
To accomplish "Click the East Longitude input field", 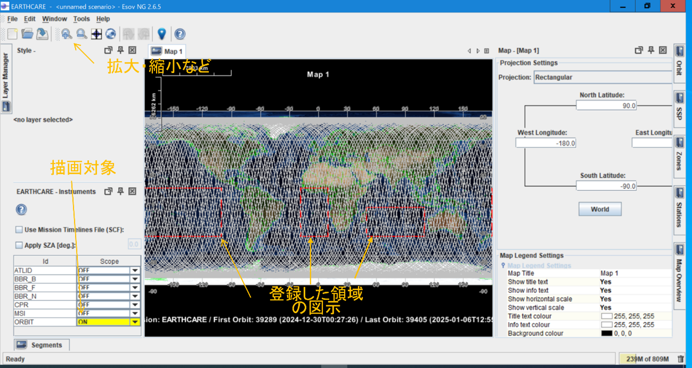I will [x=652, y=143].
